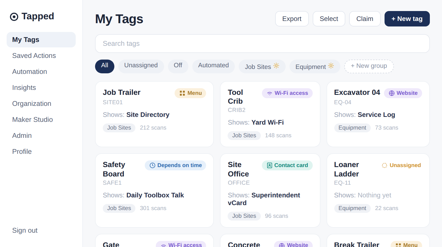The width and height of the screenshot is (442, 247).
Task: Click "SITE01" tag code
Action: point(113,102)
